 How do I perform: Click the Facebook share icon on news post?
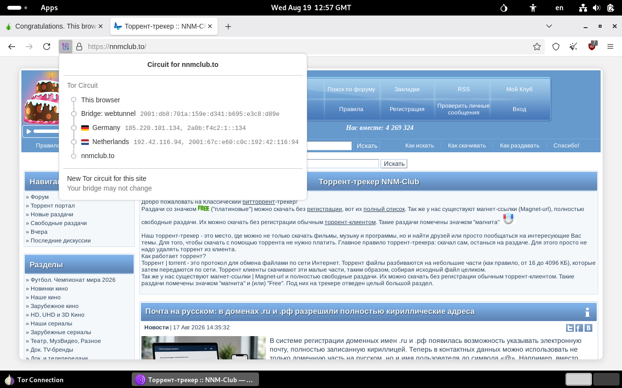(579, 328)
